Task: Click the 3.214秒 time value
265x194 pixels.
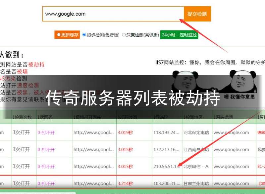Action: coord(125,183)
